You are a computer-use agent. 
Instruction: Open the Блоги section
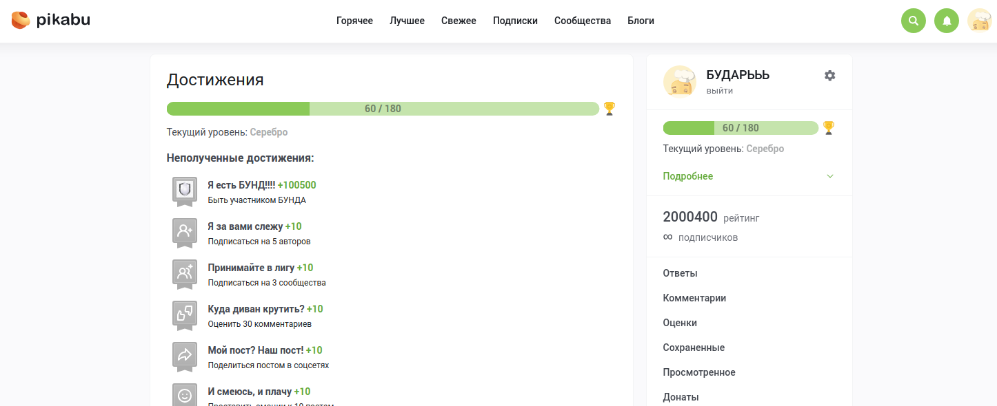point(641,21)
